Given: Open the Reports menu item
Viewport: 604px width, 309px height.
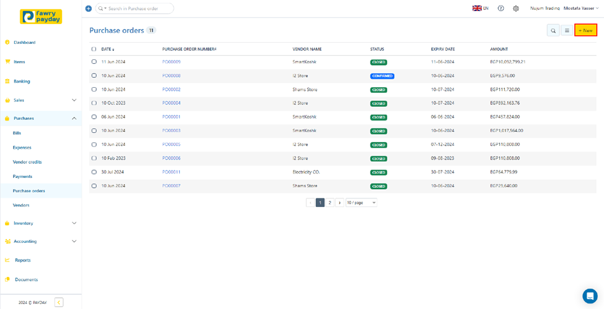Looking at the screenshot, I should [x=23, y=260].
